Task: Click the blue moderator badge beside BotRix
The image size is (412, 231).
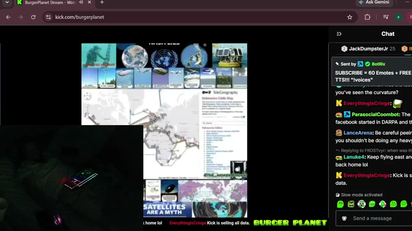Action: click(360, 64)
